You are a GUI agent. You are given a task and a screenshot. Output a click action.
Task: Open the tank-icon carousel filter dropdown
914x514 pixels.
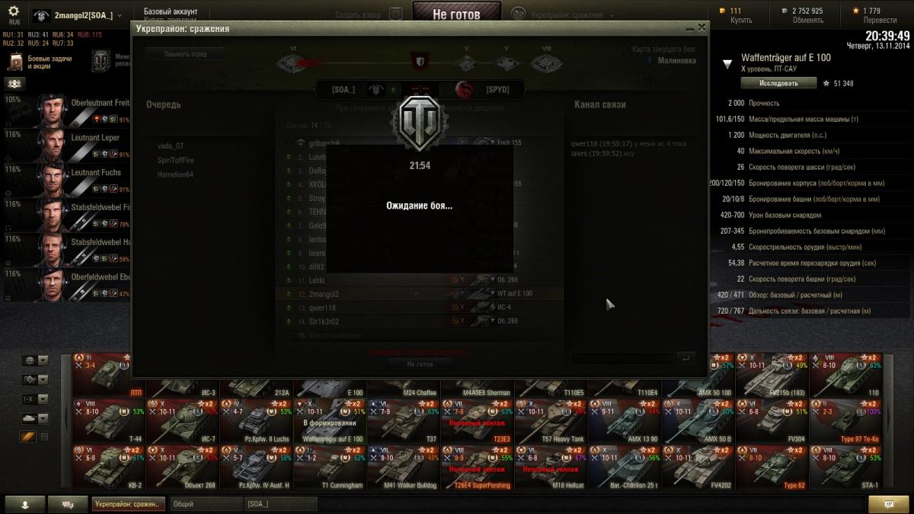36,417
